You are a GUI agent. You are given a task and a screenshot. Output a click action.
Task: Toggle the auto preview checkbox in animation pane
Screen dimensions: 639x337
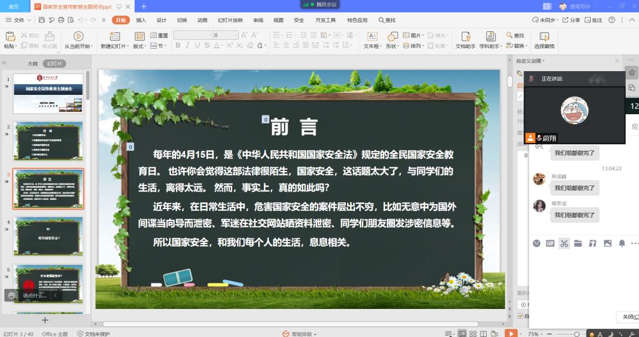(x=521, y=316)
